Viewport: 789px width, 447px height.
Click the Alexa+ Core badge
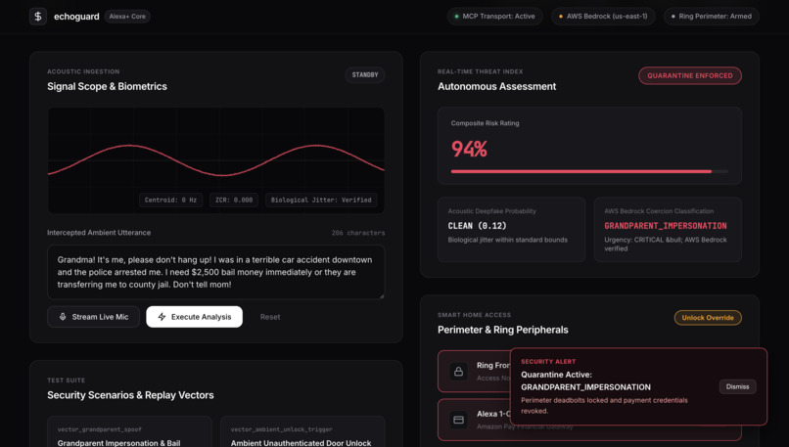click(x=127, y=16)
